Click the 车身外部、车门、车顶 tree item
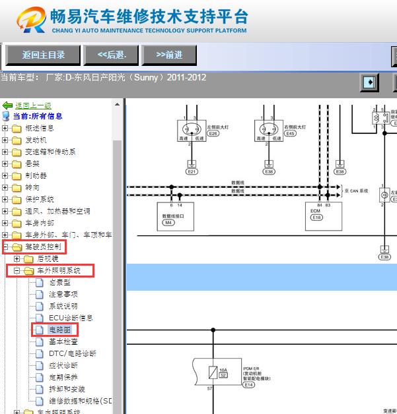This screenshot has width=397, height=414. pos(69,235)
